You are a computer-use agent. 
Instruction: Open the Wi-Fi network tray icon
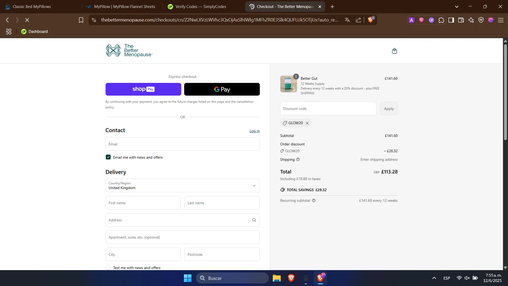tap(459, 278)
